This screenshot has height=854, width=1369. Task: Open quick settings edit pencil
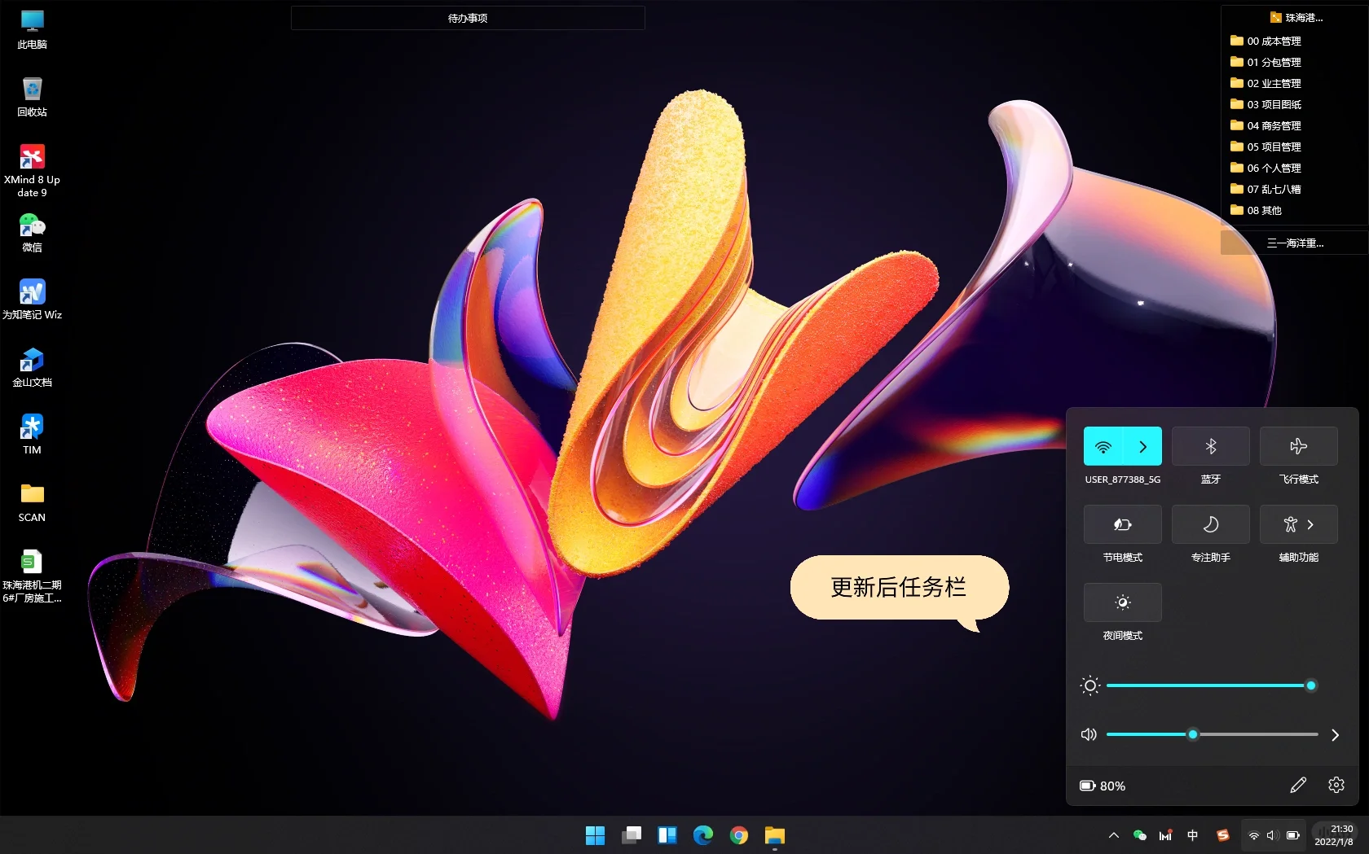tap(1298, 785)
